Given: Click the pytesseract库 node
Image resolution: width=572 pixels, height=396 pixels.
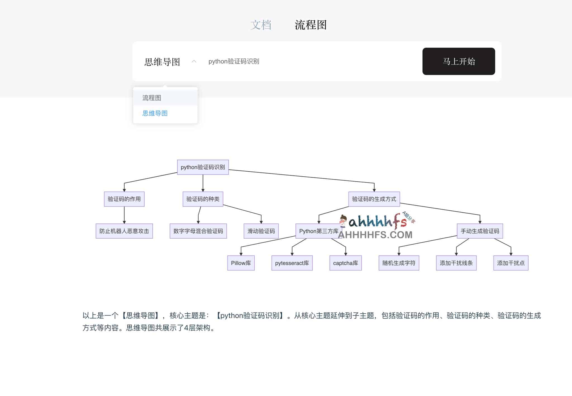Looking at the screenshot, I should (292, 263).
